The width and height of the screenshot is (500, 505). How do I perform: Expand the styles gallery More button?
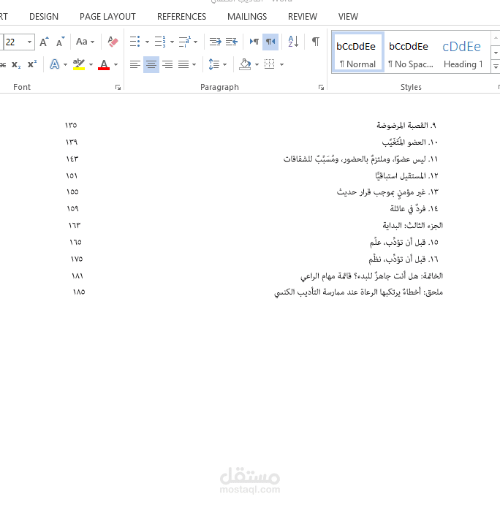coord(496,67)
